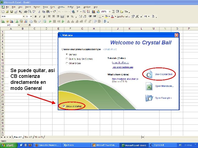Click column header H
Screen dimensions: 198x148
[x=94, y=29]
